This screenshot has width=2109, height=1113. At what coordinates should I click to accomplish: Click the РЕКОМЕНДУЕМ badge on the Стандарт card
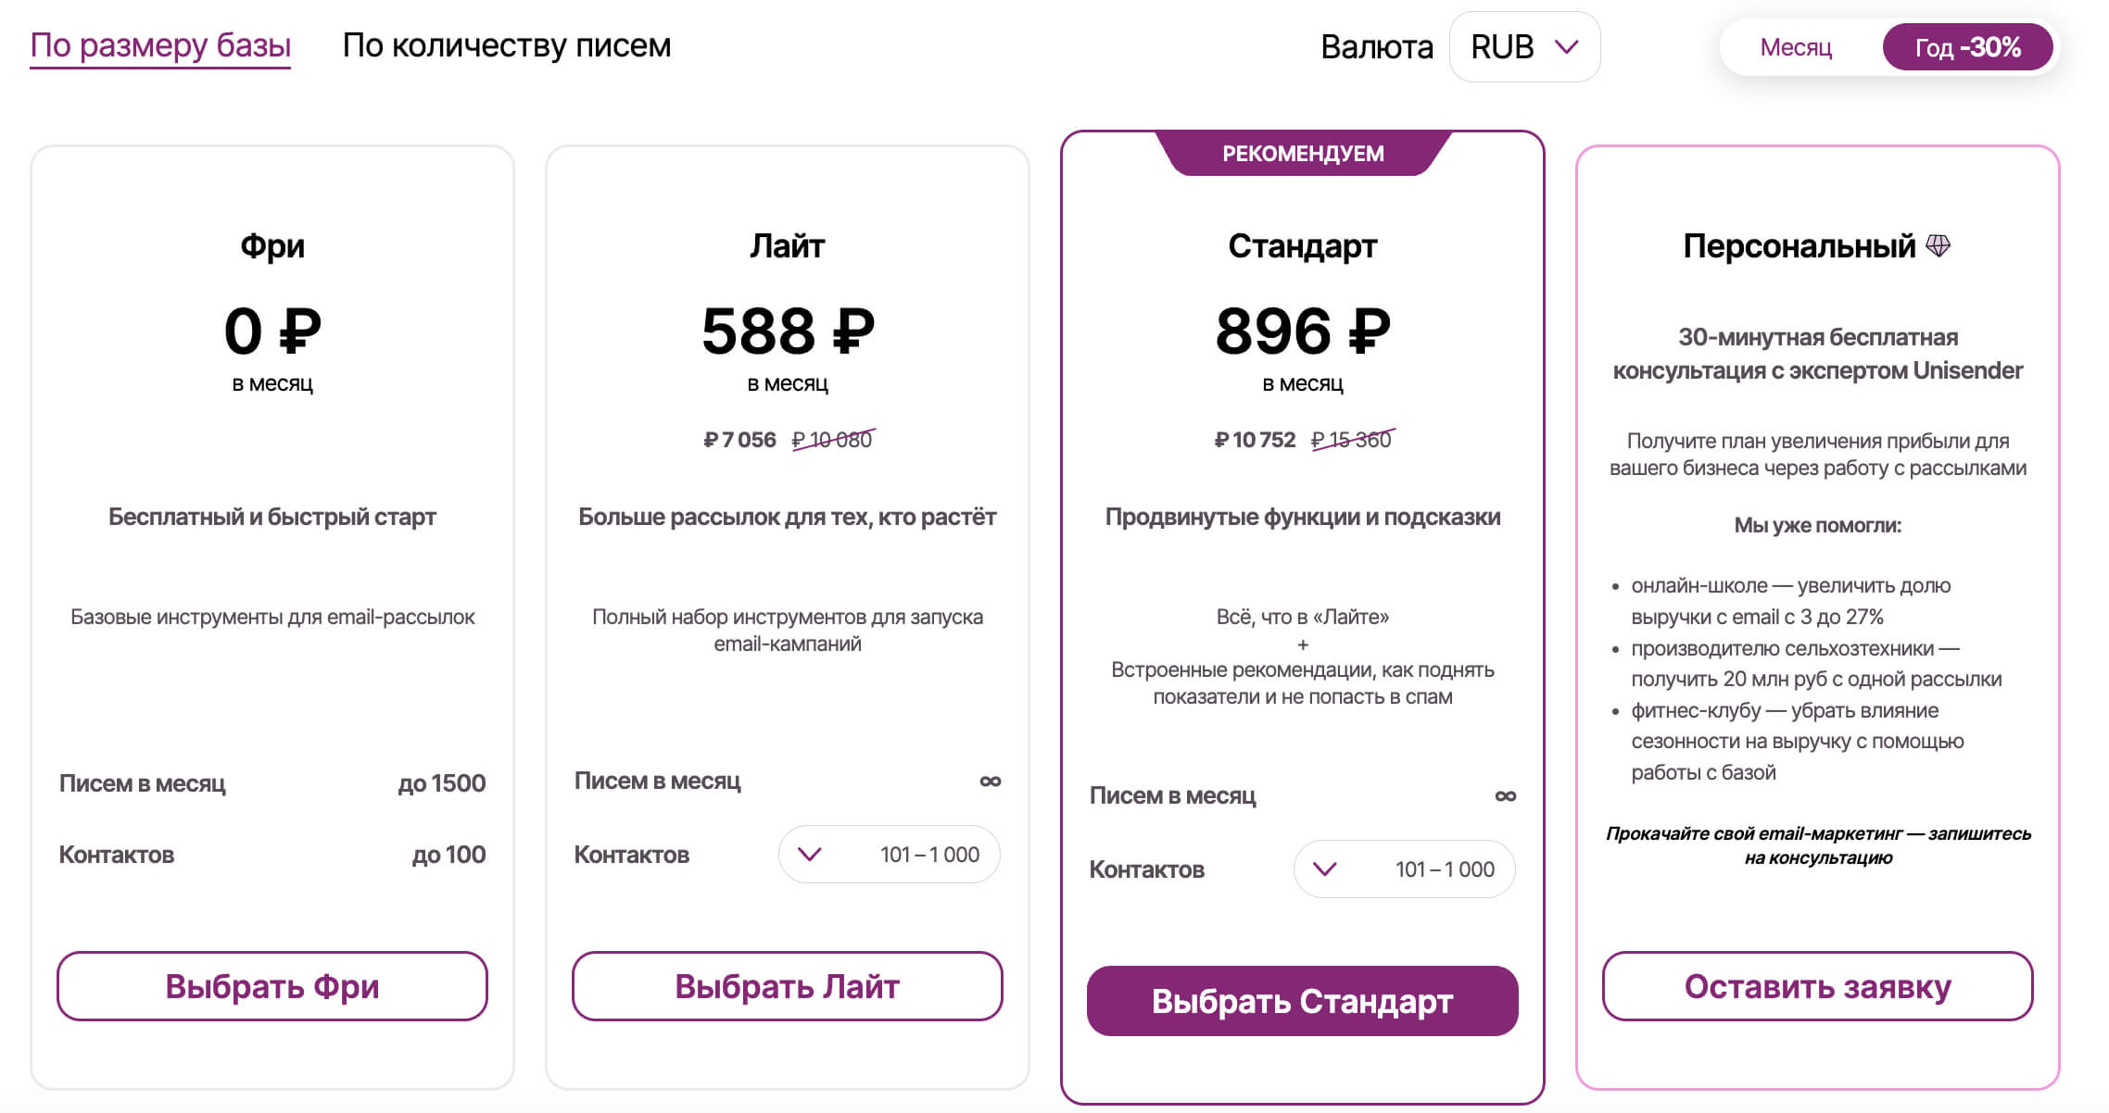click(x=1303, y=153)
